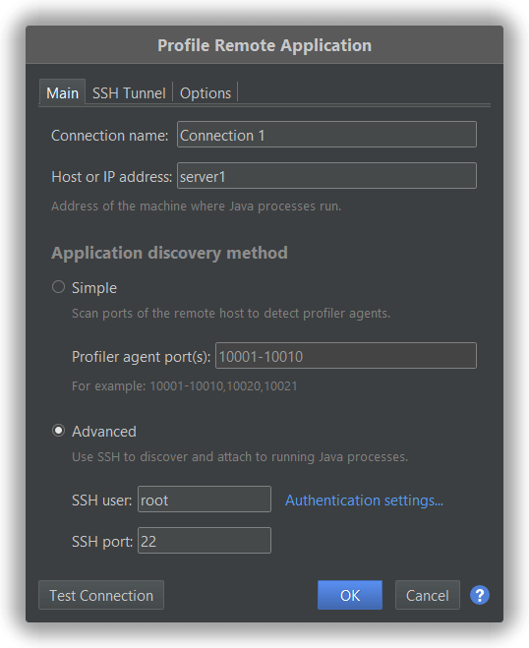
Task: Click the 'Host or IP address:' label
Action: [111, 177]
